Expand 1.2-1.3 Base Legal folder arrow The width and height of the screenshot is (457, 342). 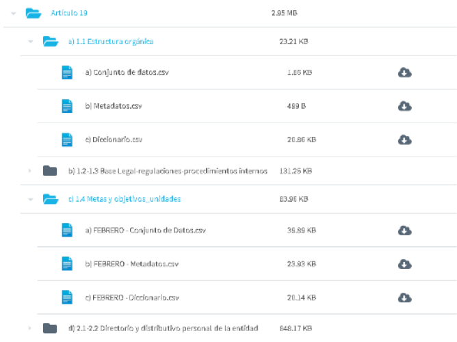(x=29, y=171)
